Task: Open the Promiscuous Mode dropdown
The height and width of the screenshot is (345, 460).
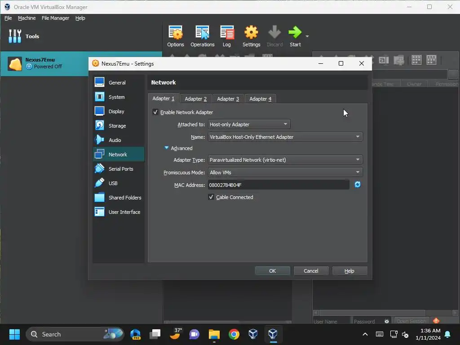Action: tap(285, 172)
